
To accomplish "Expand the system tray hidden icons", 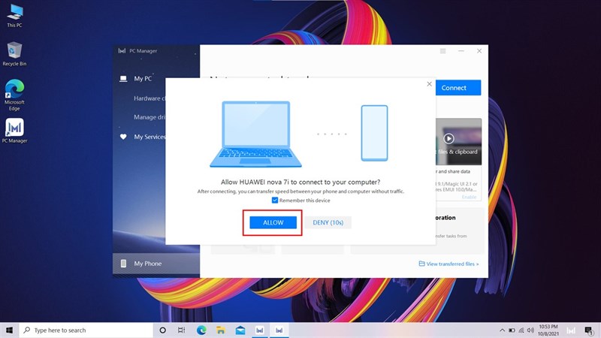I will [x=501, y=330].
